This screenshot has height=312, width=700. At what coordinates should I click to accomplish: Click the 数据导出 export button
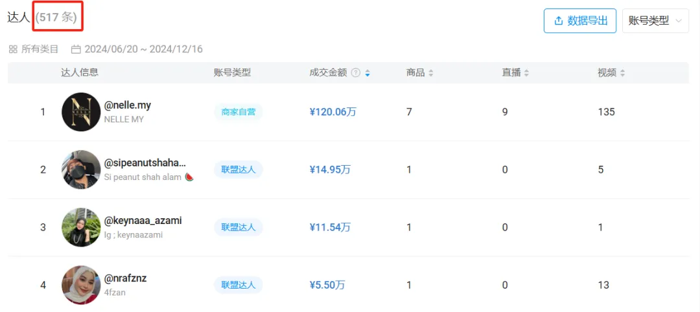pos(580,21)
